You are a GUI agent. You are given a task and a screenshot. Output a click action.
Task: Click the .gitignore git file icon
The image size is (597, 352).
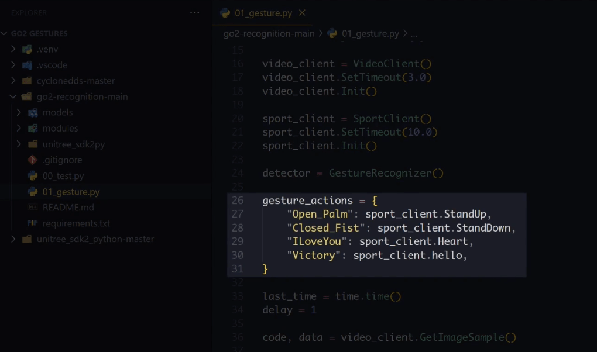[x=33, y=160]
